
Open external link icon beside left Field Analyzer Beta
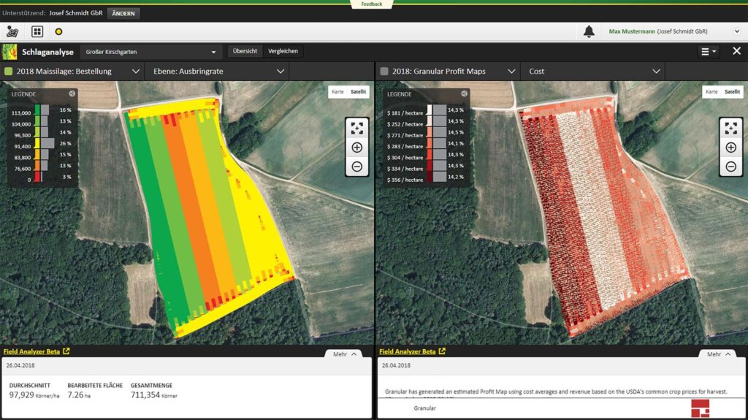point(66,351)
